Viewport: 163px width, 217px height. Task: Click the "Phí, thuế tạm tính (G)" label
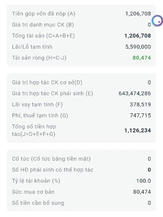(40, 116)
